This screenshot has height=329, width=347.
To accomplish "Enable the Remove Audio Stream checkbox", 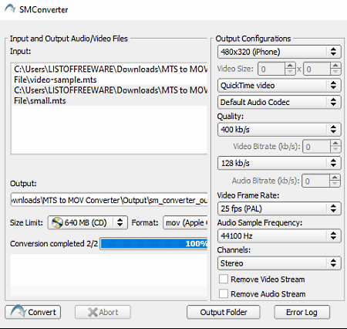I will tap(224, 293).
